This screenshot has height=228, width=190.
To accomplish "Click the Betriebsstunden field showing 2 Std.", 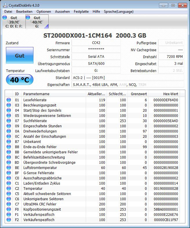I will coord(171,71).
